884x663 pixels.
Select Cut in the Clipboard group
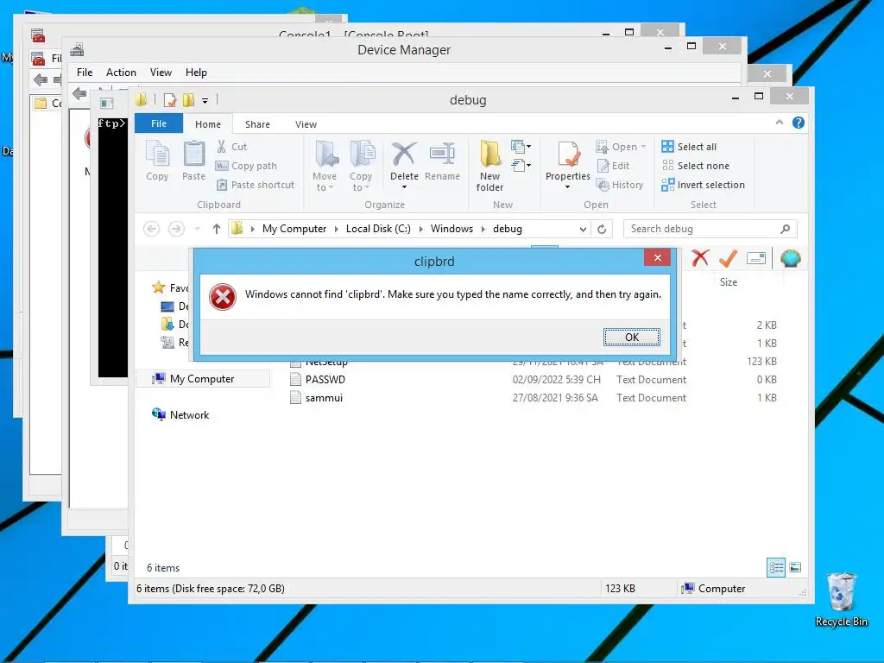point(231,147)
